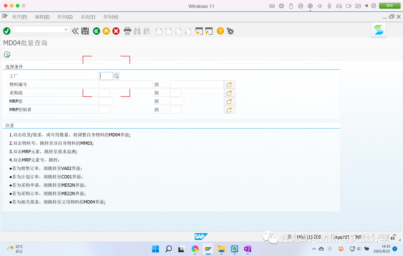
Task: Click the Cancel (red X) icon
Action: click(x=116, y=31)
